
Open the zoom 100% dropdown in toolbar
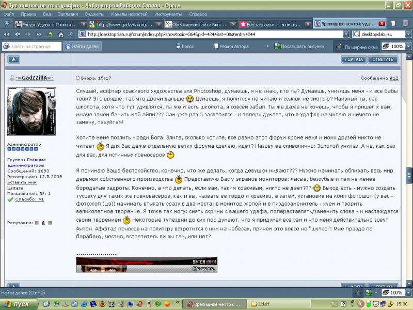click(x=408, y=47)
